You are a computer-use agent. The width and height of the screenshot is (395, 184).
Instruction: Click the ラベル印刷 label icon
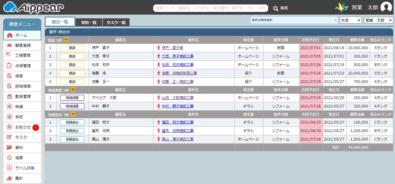pyautogui.click(x=9, y=168)
